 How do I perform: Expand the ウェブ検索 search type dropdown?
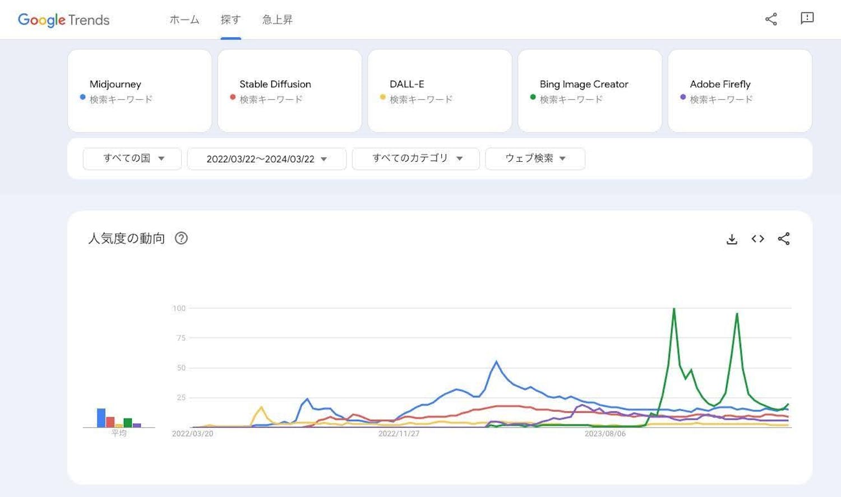click(535, 158)
